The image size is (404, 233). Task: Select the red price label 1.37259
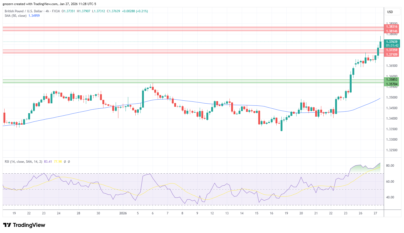click(392, 50)
